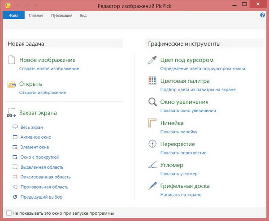Click the crosshair icon for Перекрестие

click(152, 144)
